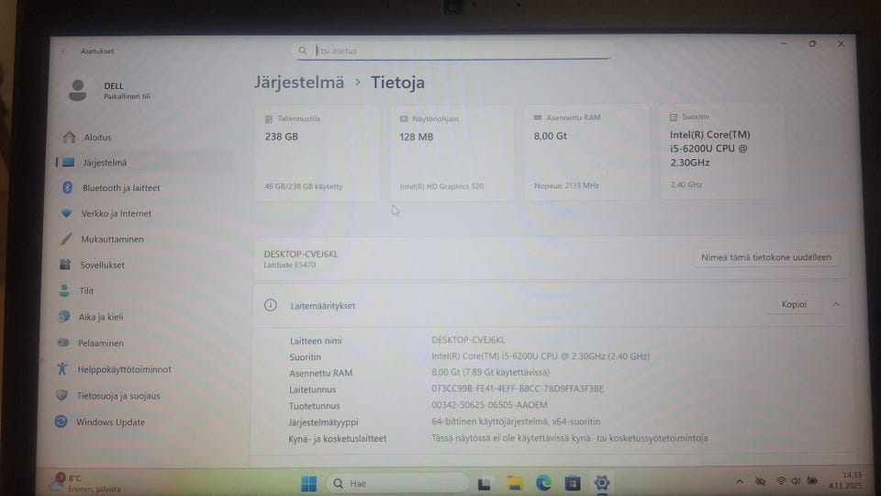Select the Asennettu RAM 8,00 Gt value
881x496 pixels.
490,372
